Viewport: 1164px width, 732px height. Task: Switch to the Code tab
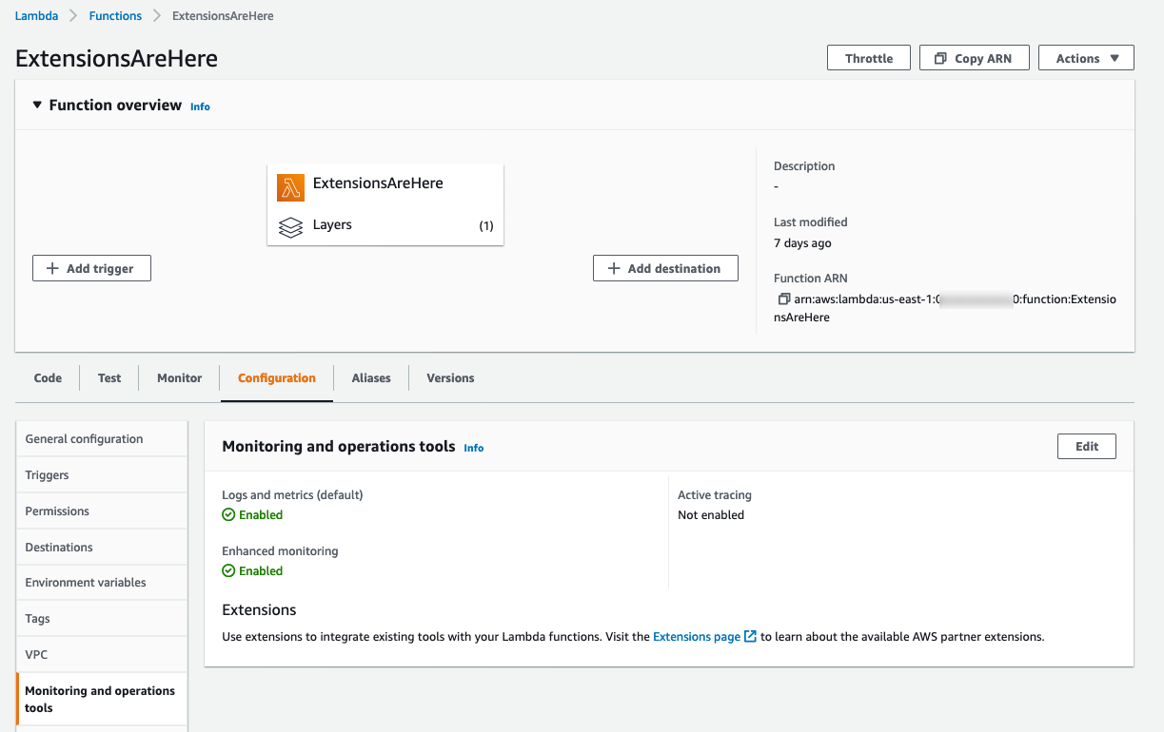pos(48,378)
